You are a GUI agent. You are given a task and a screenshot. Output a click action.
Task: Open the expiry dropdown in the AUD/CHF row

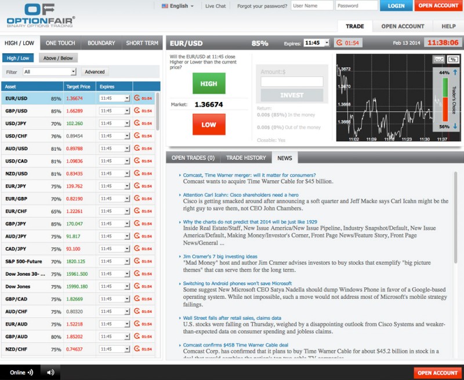[114, 312]
